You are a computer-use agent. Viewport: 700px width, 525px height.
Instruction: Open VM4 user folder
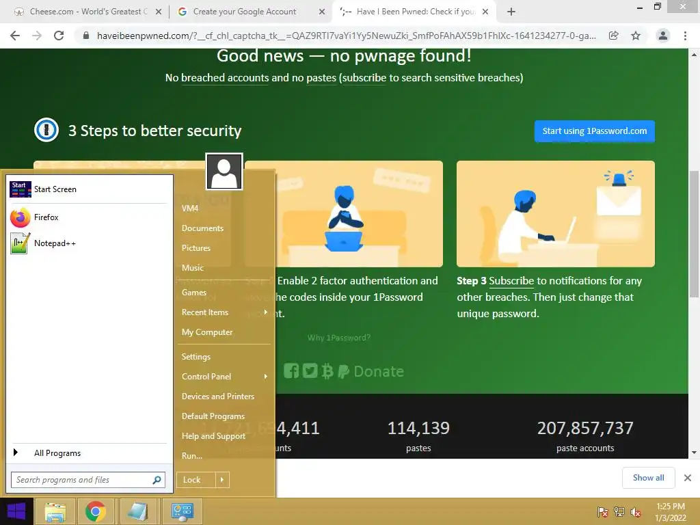click(x=190, y=208)
